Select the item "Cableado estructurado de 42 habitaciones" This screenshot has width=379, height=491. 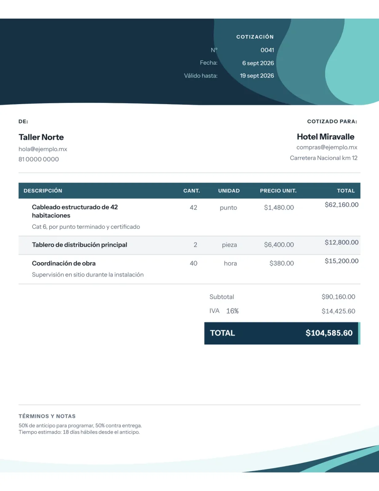[x=75, y=212]
